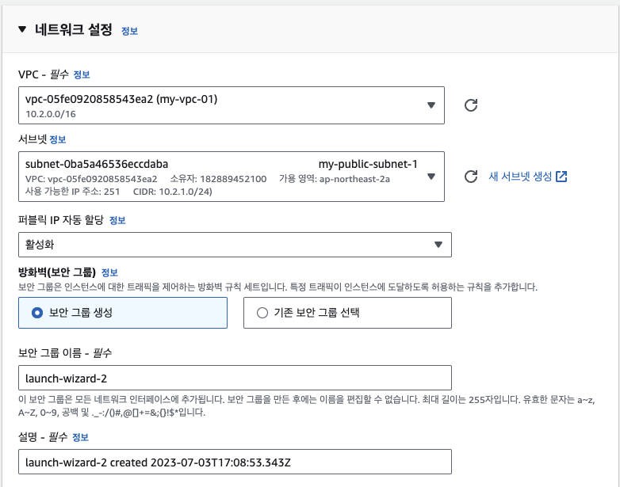Click 설명 field with launch-wizard-2 created text
This screenshot has height=487, width=620.
point(235,462)
